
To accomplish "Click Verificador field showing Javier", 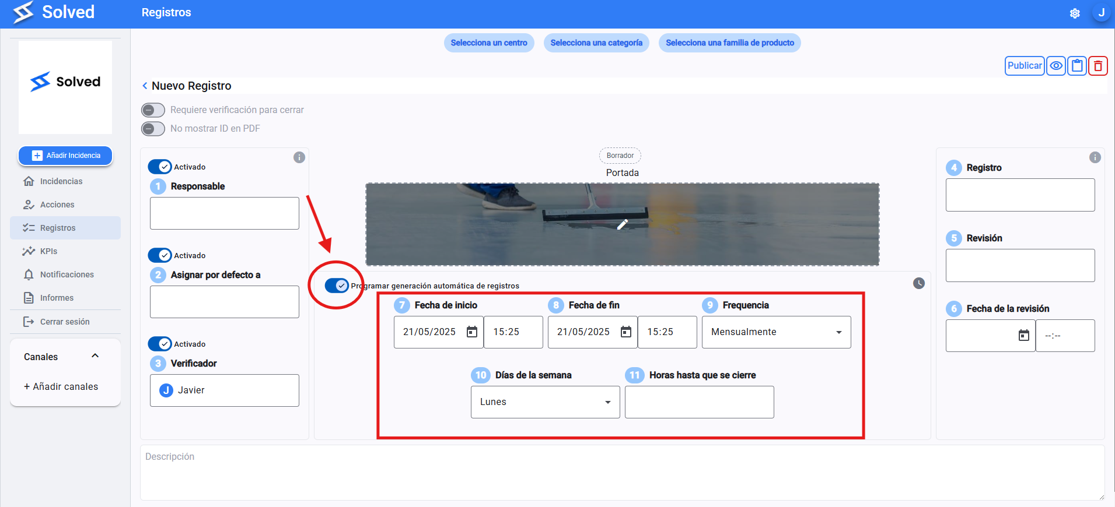I will (x=225, y=390).
